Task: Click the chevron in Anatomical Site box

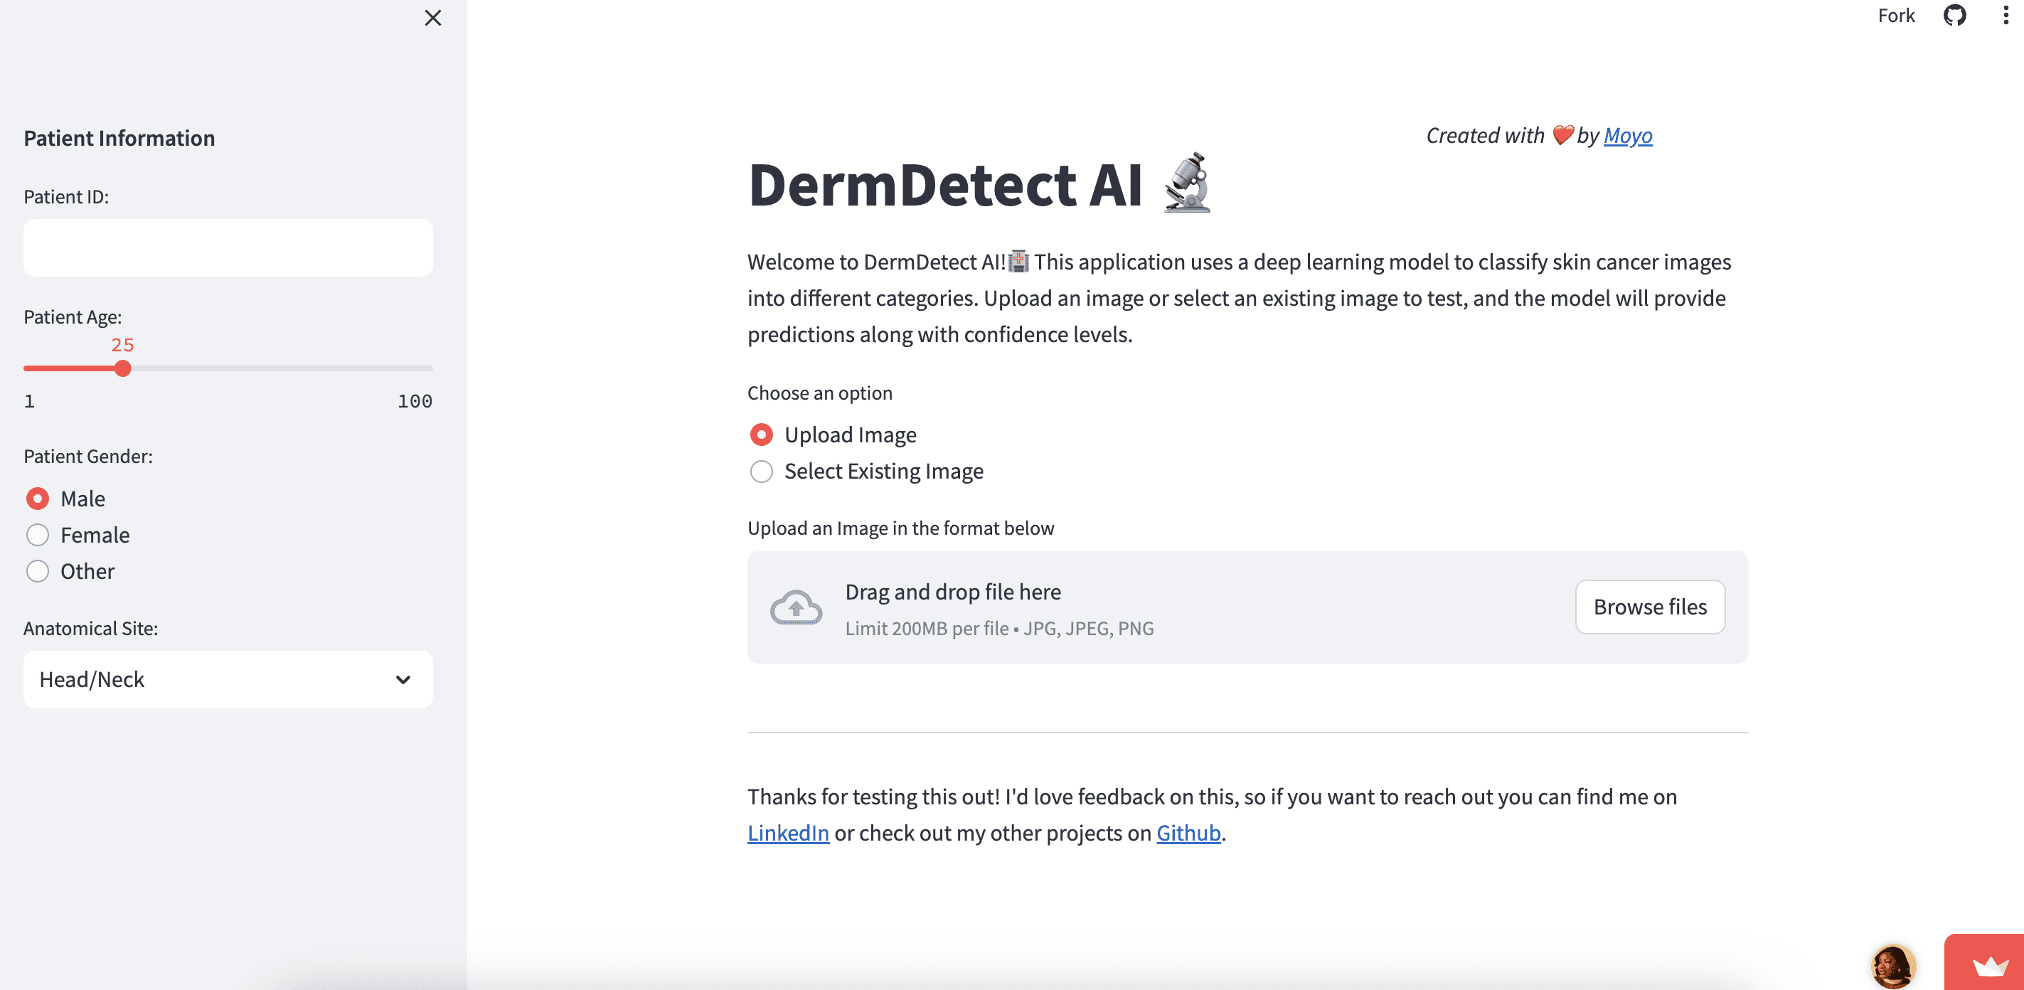Action: coord(403,680)
